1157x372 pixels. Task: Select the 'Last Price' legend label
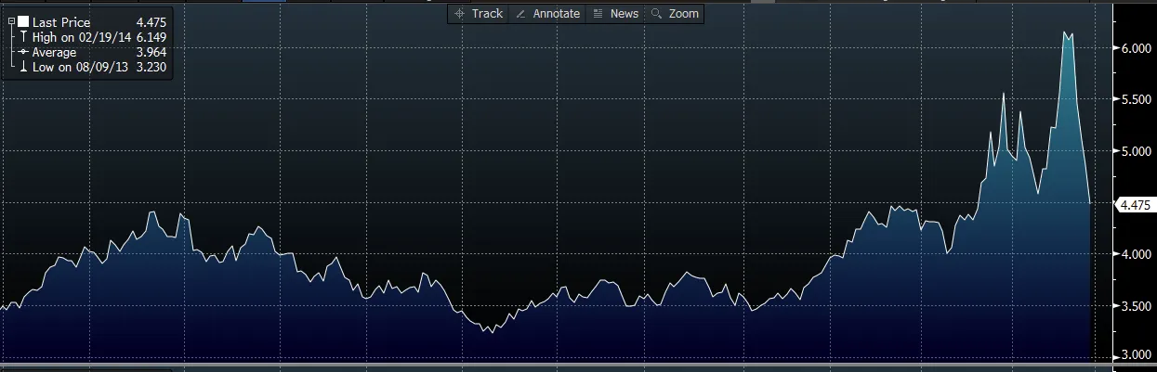coord(61,21)
